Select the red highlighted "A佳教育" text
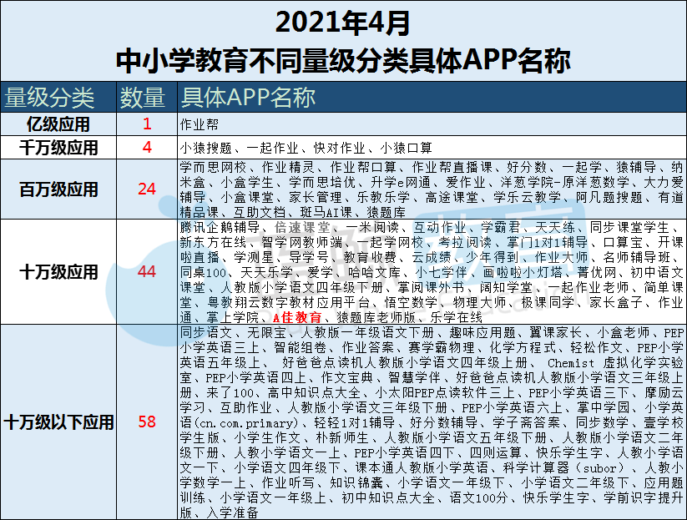 (297, 317)
